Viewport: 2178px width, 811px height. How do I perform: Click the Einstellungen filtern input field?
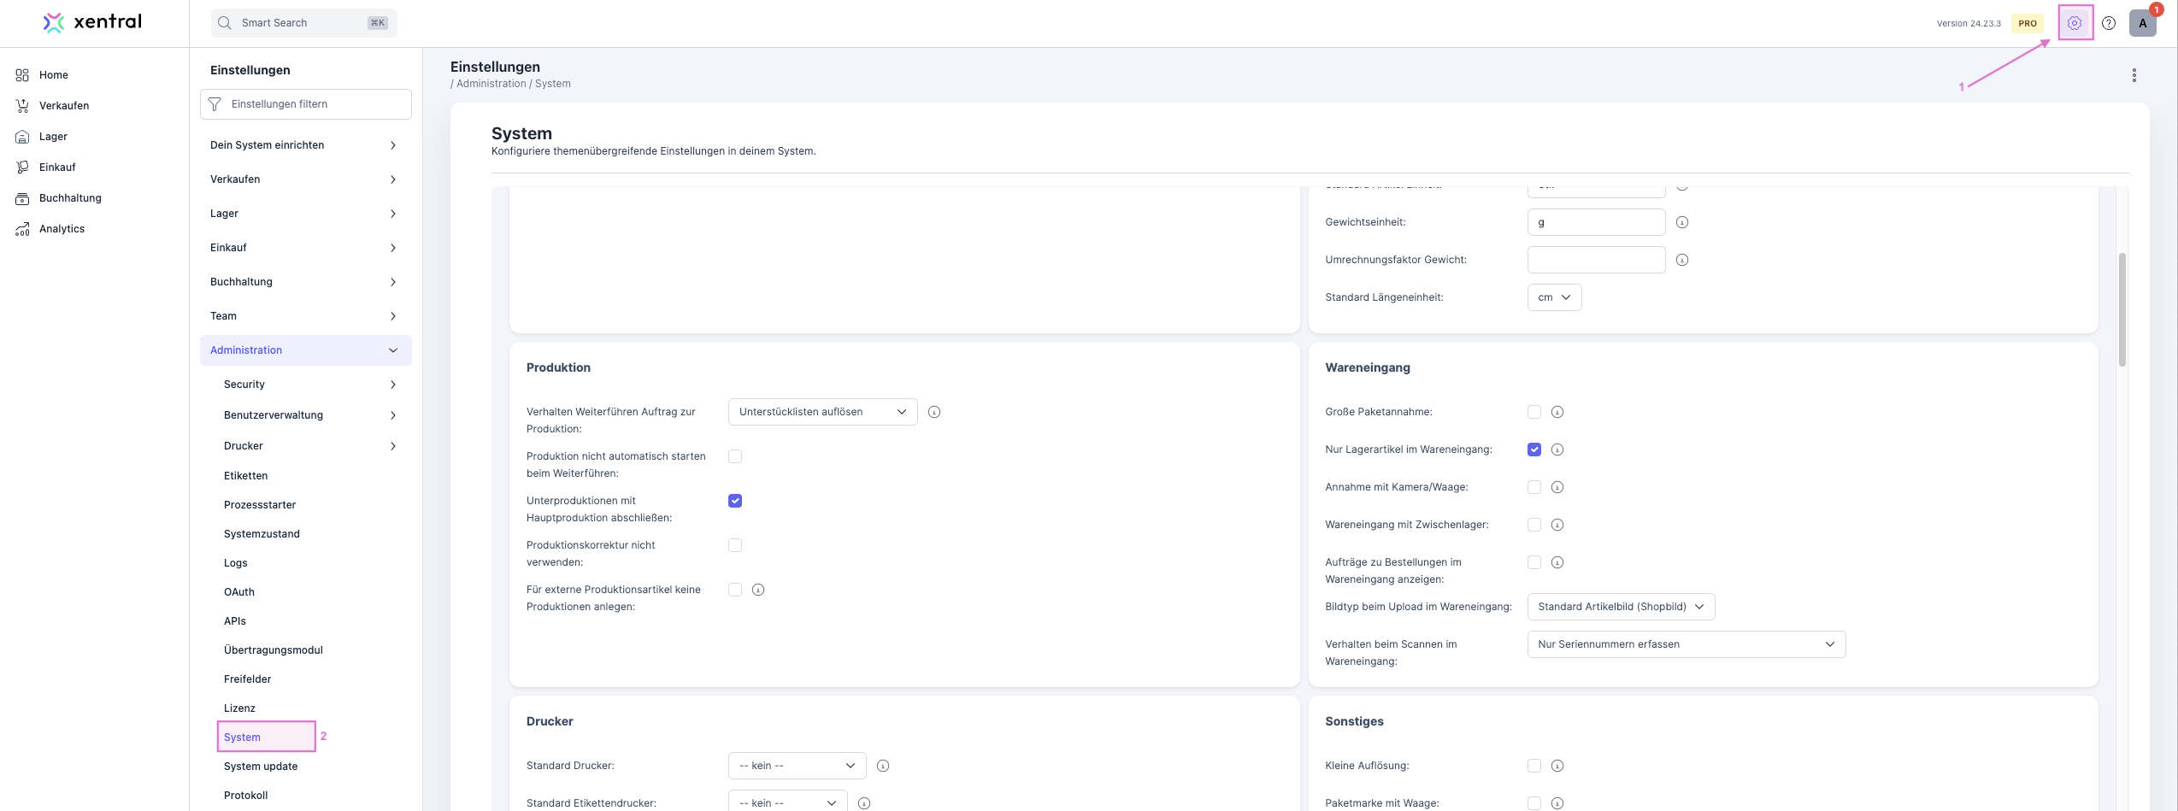(316, 104)
